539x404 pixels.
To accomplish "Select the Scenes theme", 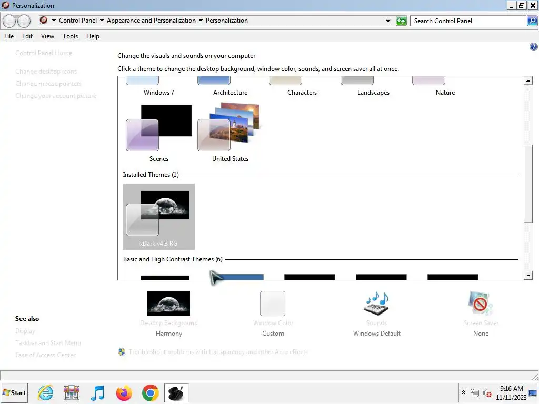I will 159,133.
